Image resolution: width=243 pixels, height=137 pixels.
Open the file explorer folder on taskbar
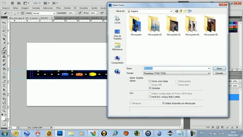tap(71, 134)
